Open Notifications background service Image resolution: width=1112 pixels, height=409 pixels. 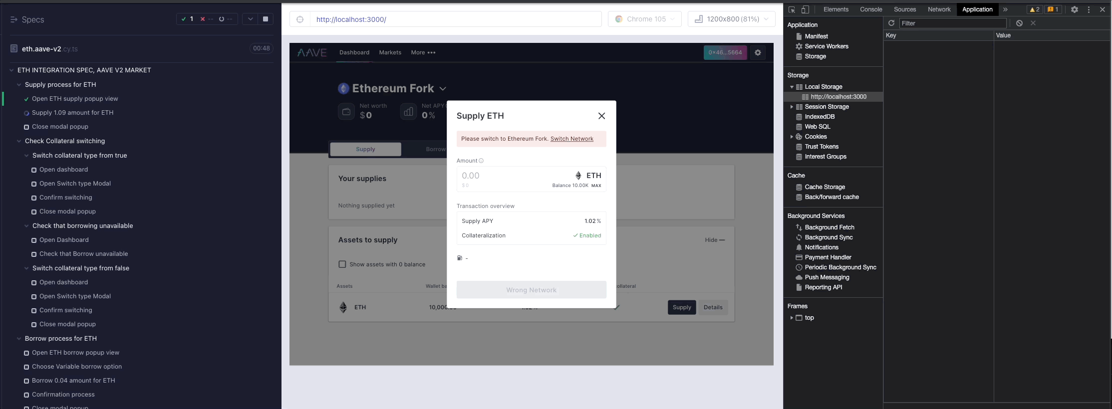pos(822,247)
